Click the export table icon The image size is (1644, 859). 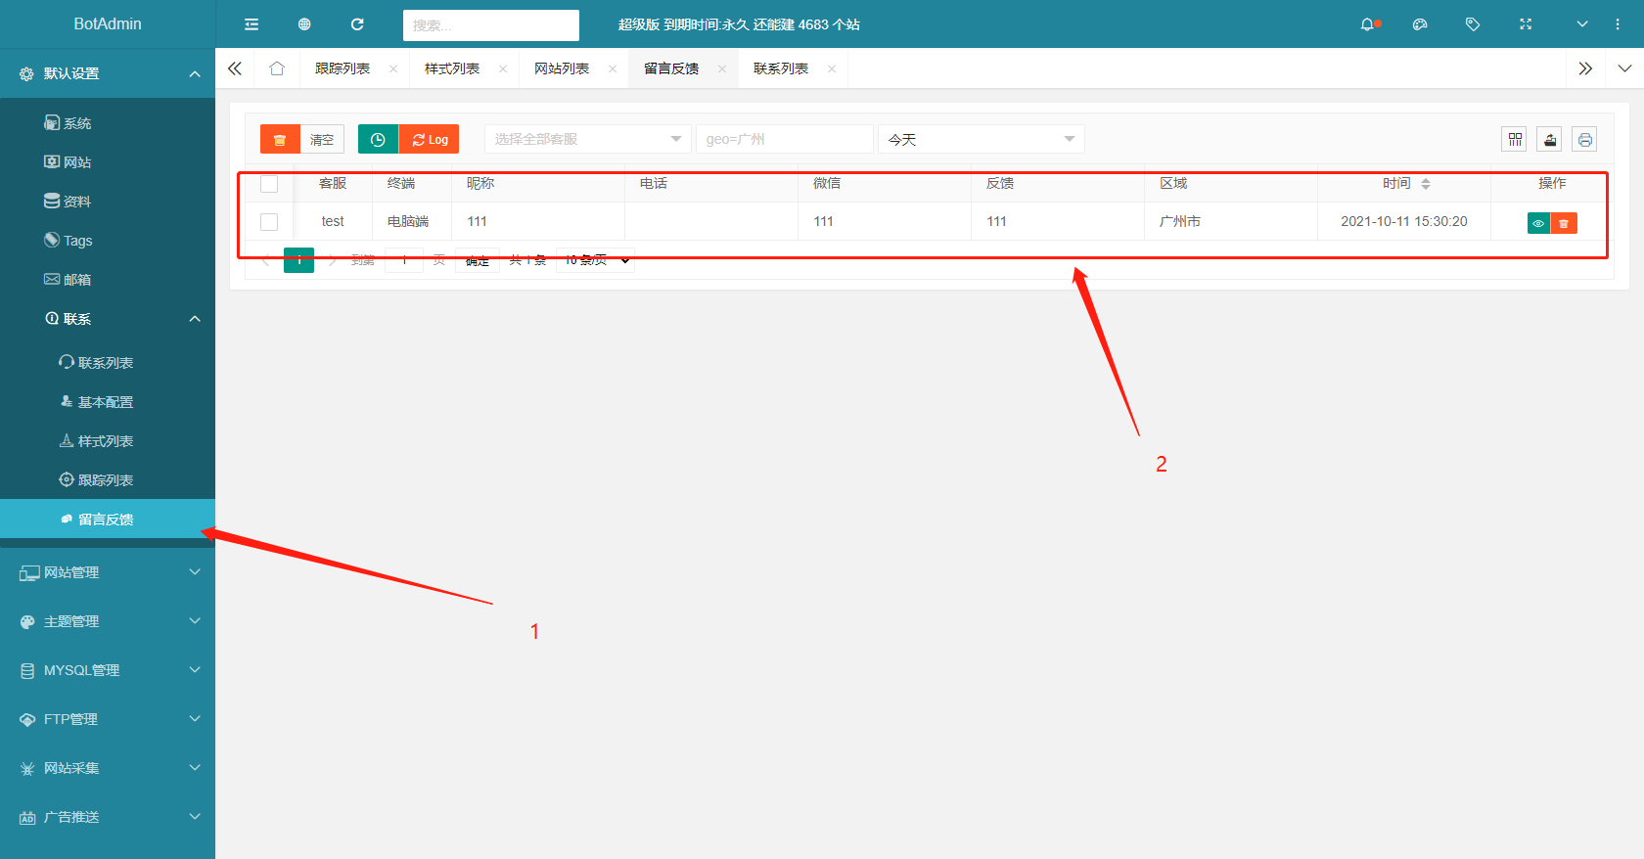coord(1550,139)
